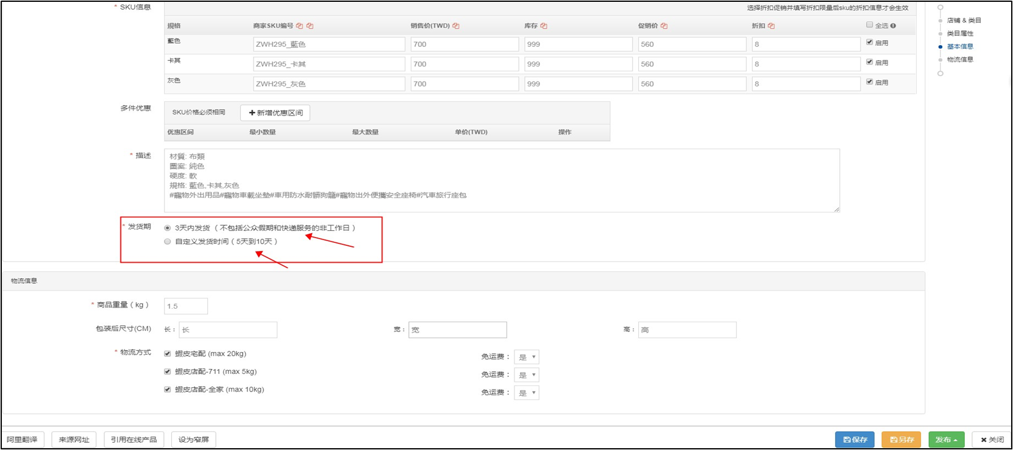Open 免运费 dropdown for 蝦皮店配-全家
The image size is (1013, 450).
pyautogui.click(x=526, y=393)
